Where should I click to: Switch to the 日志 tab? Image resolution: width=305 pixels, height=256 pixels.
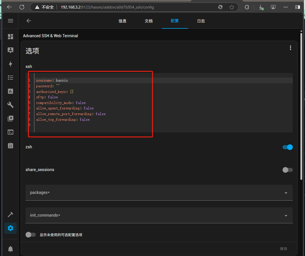pyautogui.click(x=201, y=21)
